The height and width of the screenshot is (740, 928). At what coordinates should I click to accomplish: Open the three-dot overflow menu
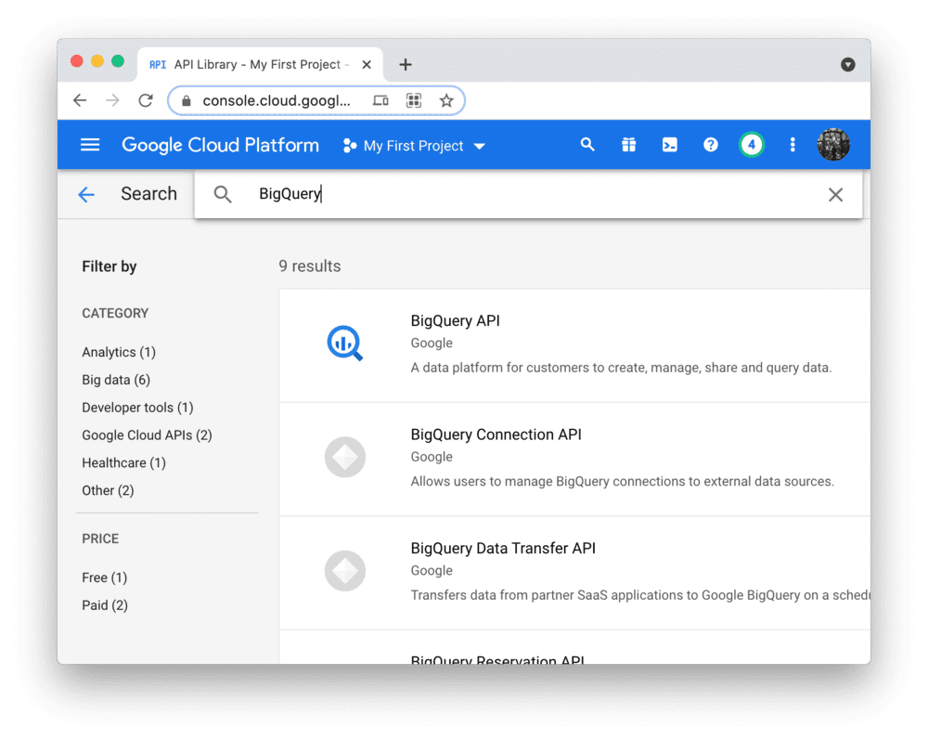tap(792, 145)
